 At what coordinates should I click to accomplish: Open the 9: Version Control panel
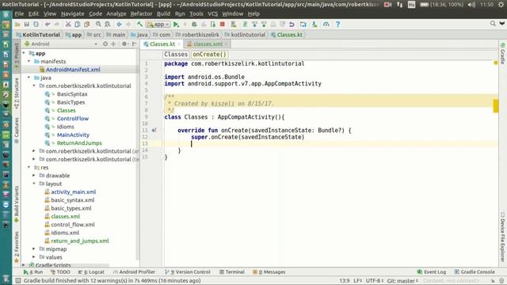tap(188, 272)
